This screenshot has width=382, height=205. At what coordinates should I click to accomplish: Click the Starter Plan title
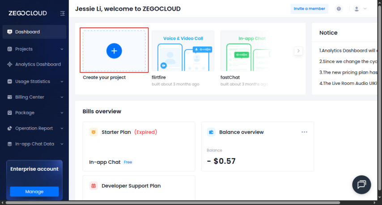[116, 132]
